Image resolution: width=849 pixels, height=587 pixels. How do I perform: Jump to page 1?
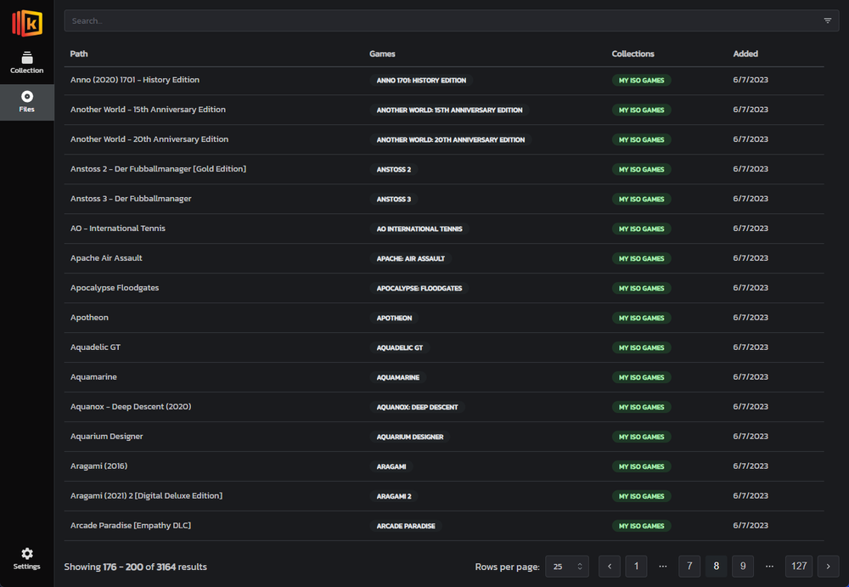636,567
